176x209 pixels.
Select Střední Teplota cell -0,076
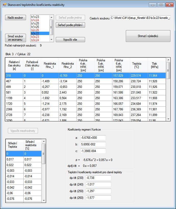point(15,199)
